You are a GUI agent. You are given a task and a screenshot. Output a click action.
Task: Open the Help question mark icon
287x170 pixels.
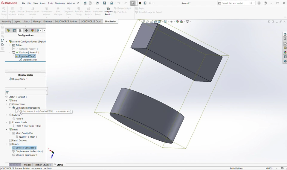click(x=265, y=3)
